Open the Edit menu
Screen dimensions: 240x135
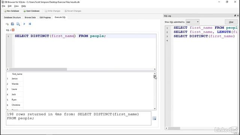click(10, 6)
